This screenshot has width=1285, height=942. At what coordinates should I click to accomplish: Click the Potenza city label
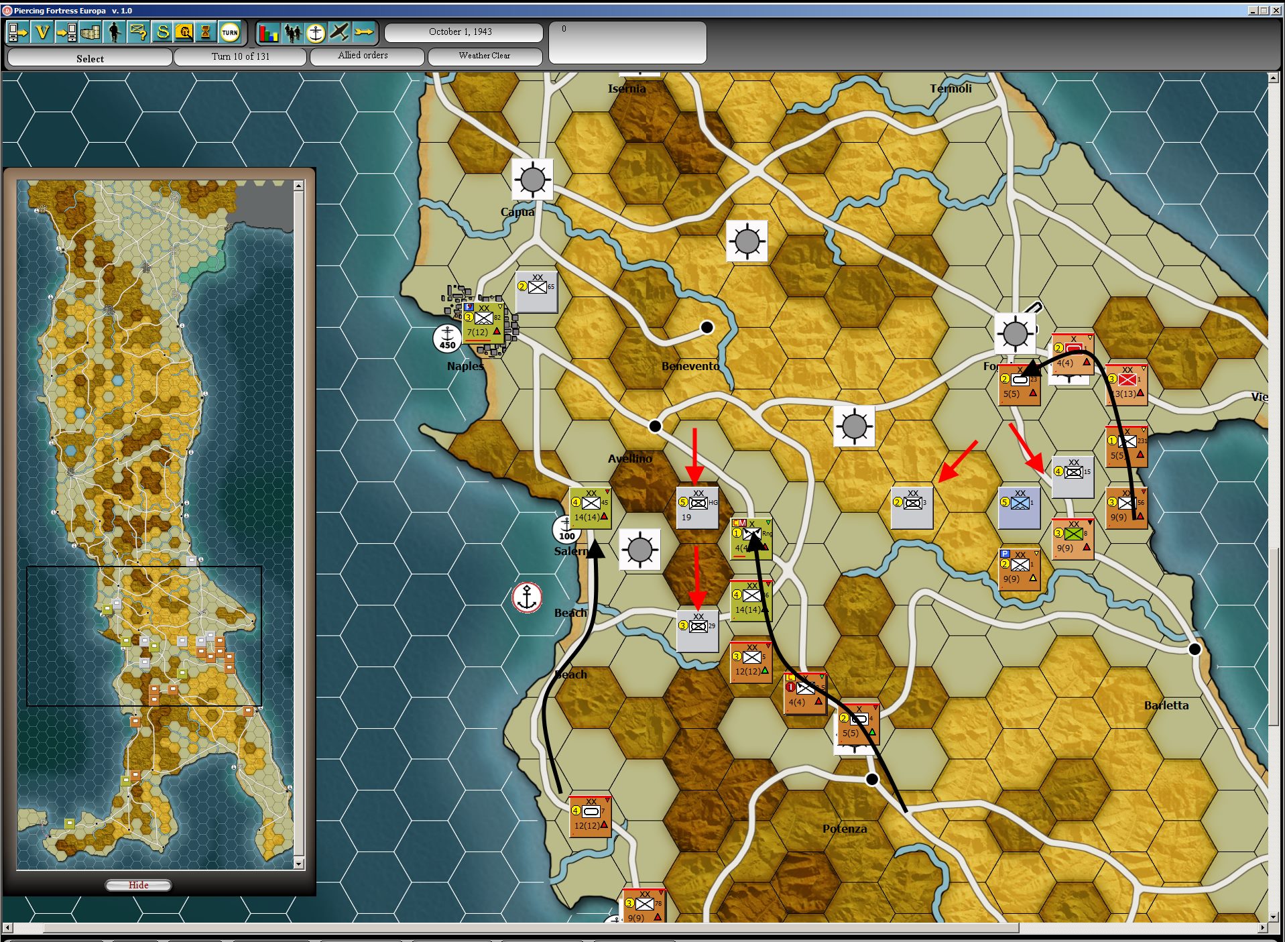point(845,829)
